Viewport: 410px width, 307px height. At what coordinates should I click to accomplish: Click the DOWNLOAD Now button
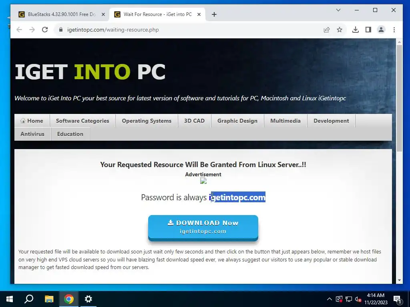203,227
